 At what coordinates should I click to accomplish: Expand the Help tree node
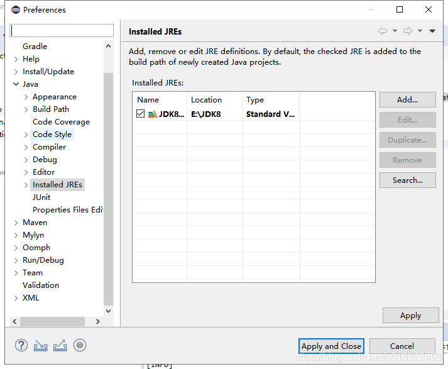coord(16,59)
